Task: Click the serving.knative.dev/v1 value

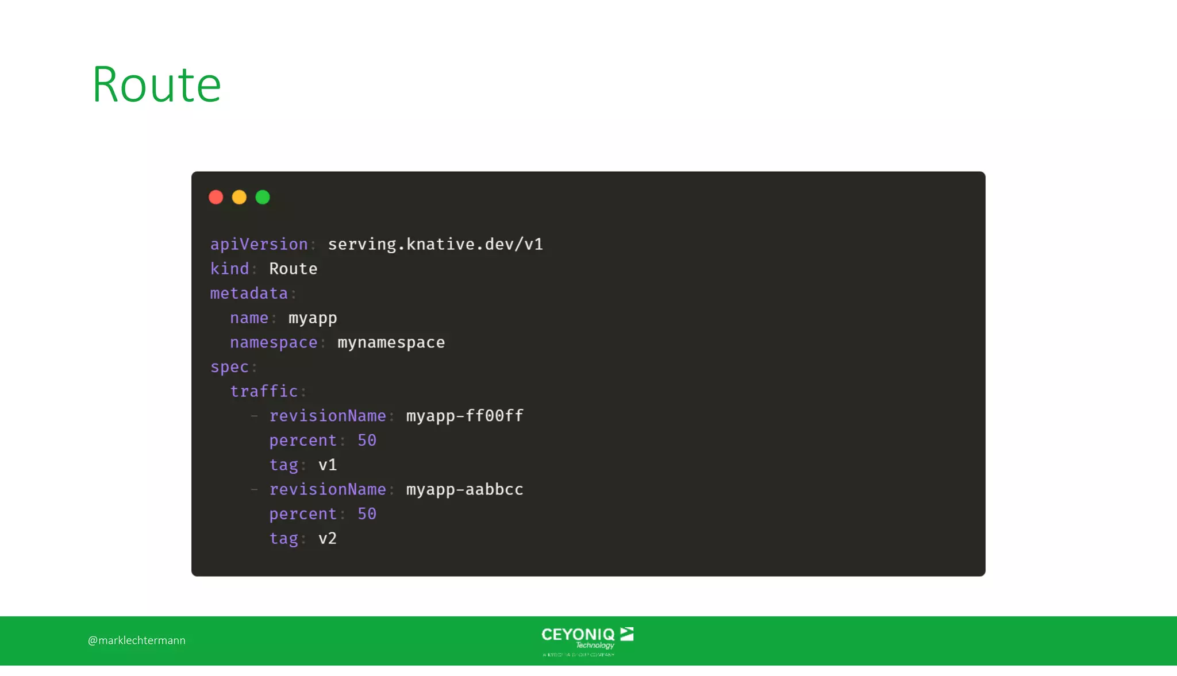Action: pyautogui.click(x=435, y=245)
